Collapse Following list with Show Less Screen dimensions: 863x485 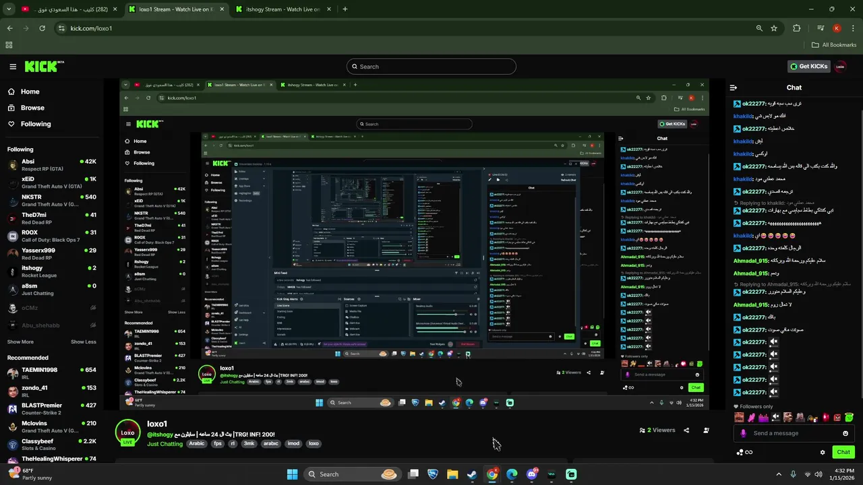click(84, 342)
